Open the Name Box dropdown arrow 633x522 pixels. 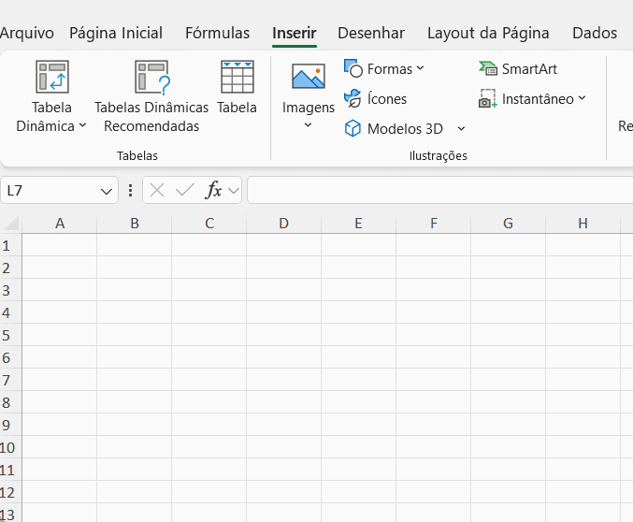[107, 191]
